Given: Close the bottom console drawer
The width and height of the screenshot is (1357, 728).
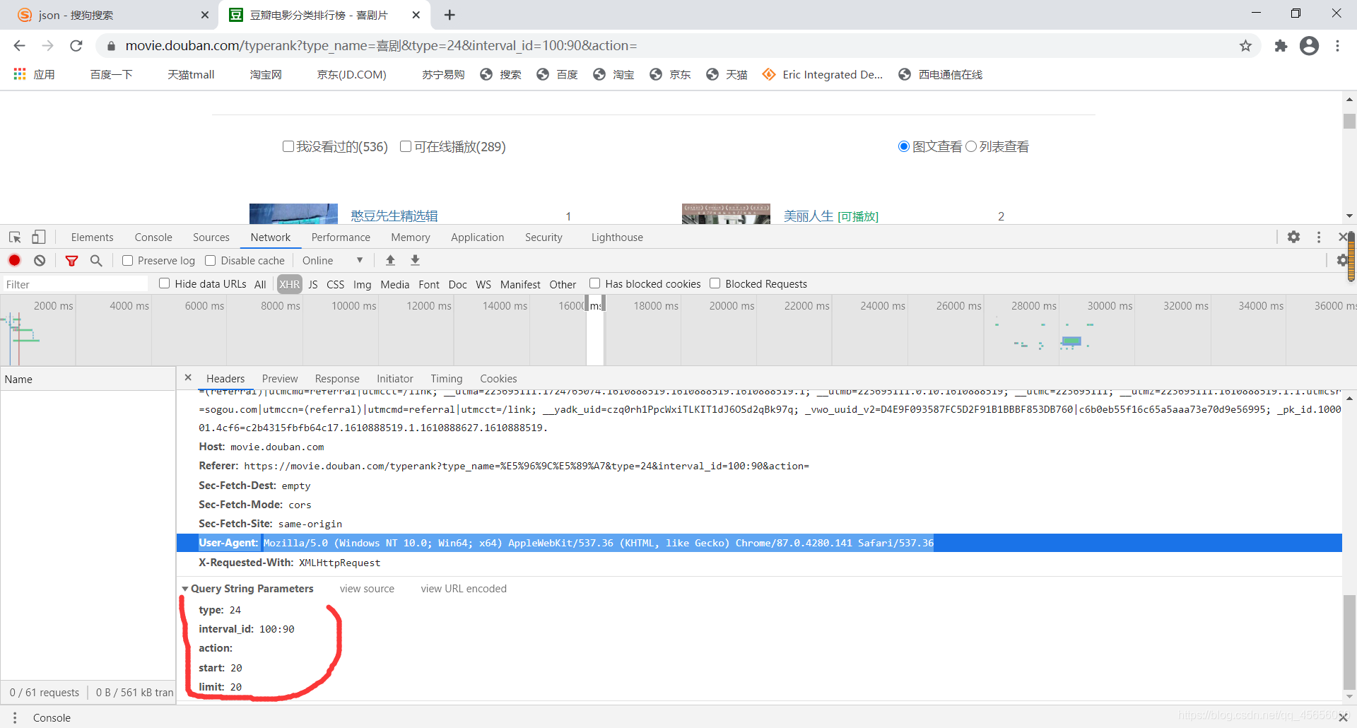Looking at the screenshot, I should 1343,717.
